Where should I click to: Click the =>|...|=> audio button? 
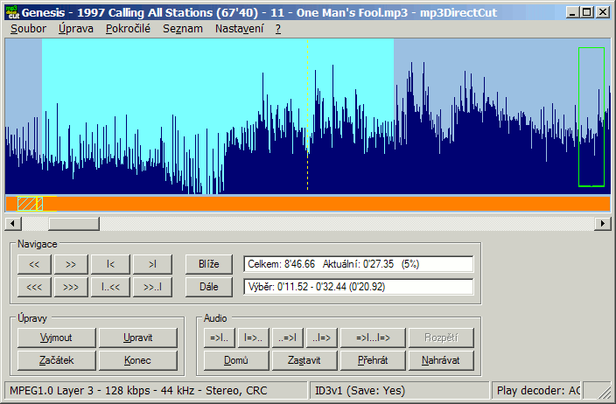(373, 338)
